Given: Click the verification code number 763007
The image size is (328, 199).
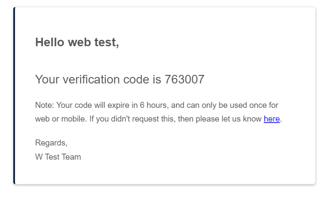Looking at the screenshot, I should tap(184, 80).
